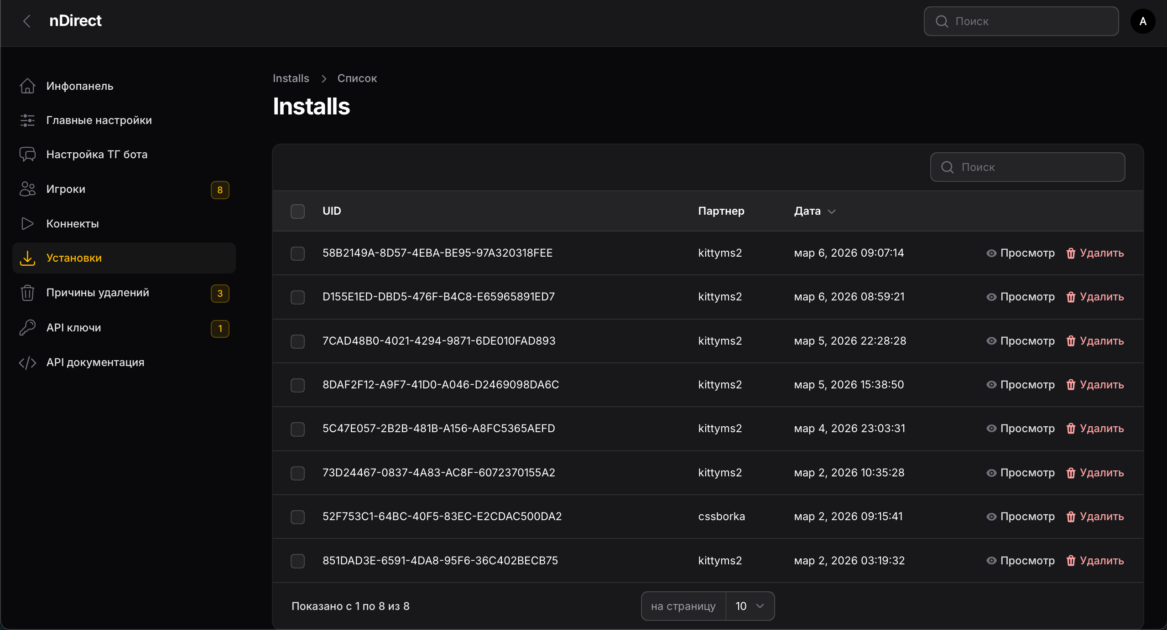Screen dimensions: 1167x630
Task: Toggle the select-all checkbox in table header
Action: tap(297, 211)
